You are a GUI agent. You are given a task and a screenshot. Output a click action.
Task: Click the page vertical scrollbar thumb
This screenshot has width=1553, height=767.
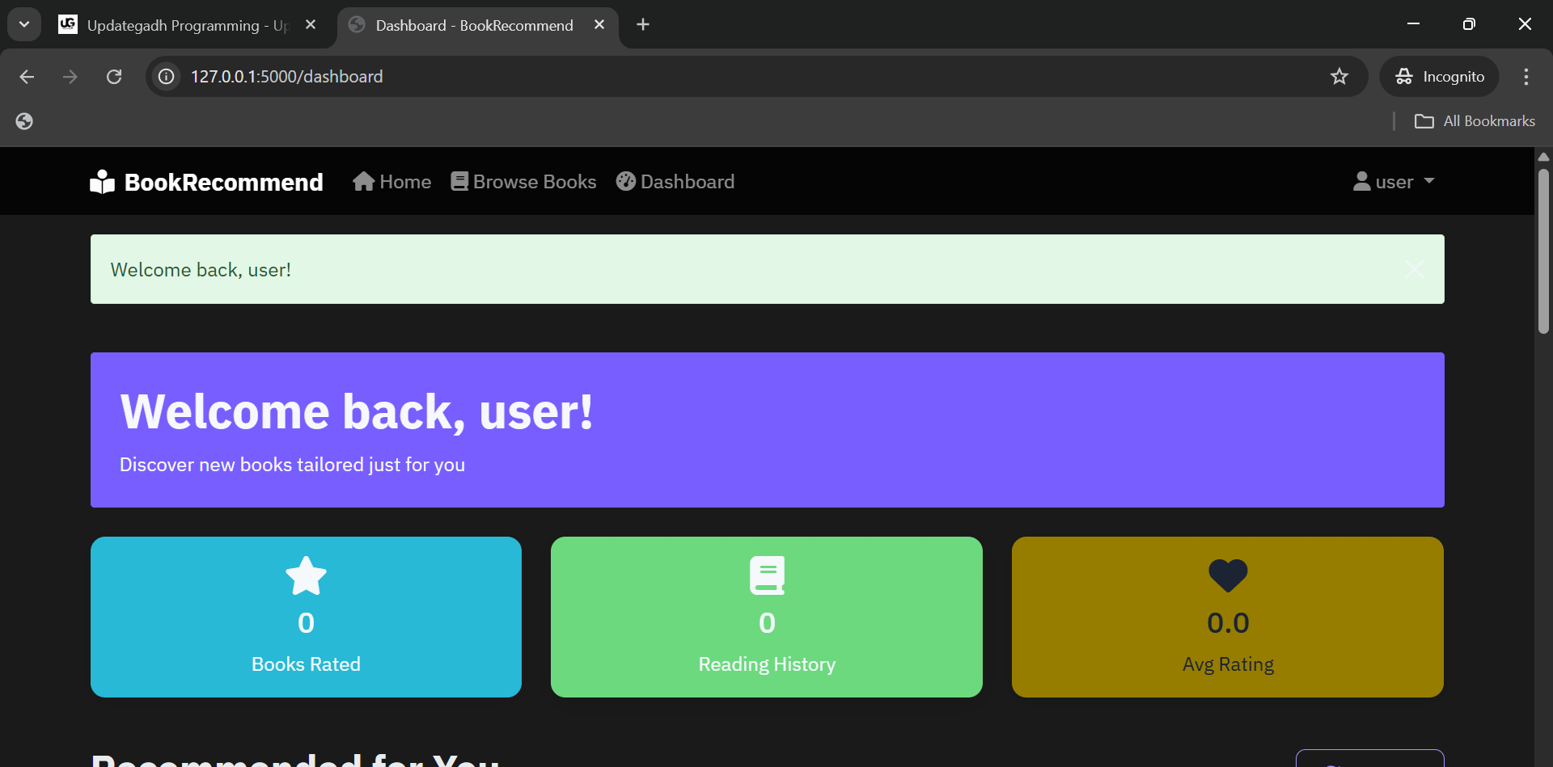pyautogui.click(x=1543, y=251)
